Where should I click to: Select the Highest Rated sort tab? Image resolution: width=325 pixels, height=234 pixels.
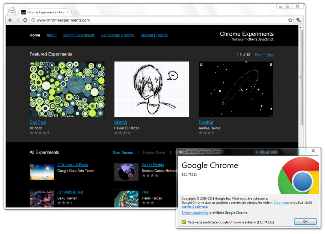tap(154, 153)
